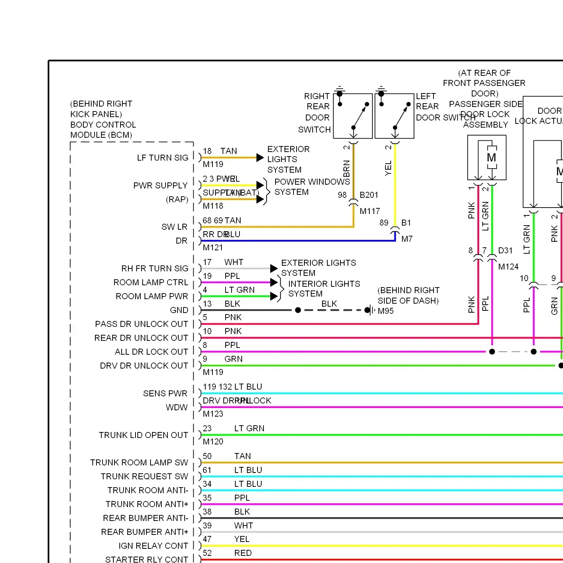
Task: Click the M121 connector label
Action: click(x=213, y=247)
